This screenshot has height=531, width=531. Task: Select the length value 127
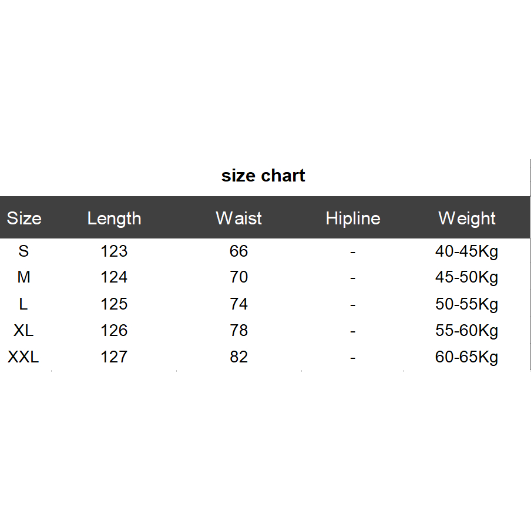coord(114,357)
